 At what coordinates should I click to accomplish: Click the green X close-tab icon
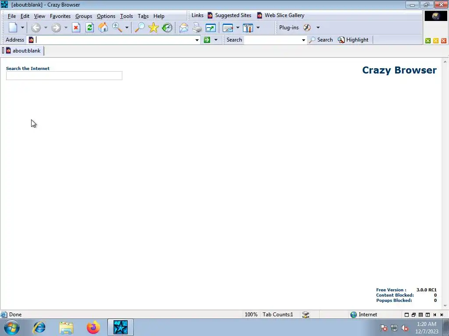click(x=428, y=41)
